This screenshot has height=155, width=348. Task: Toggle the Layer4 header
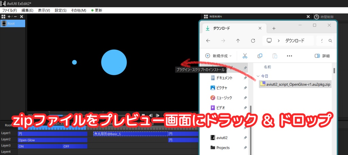tap(8, 152)
